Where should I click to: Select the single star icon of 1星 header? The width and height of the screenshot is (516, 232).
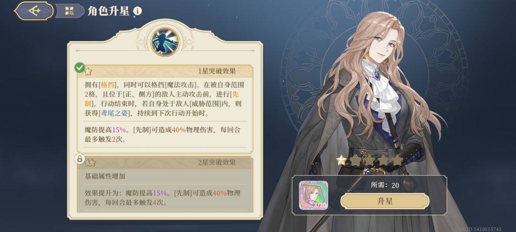click(88, 71)
